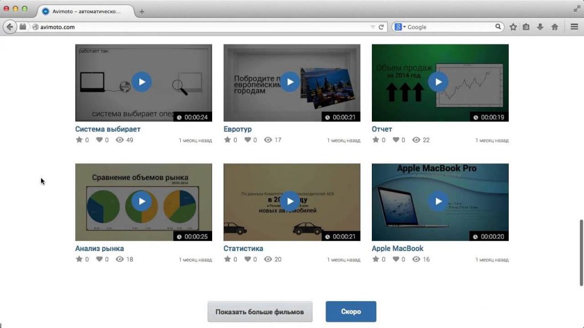Open the downloads arrow icon
The width and height of the screenshot is (584, 328).
click(x=540, y=27)
